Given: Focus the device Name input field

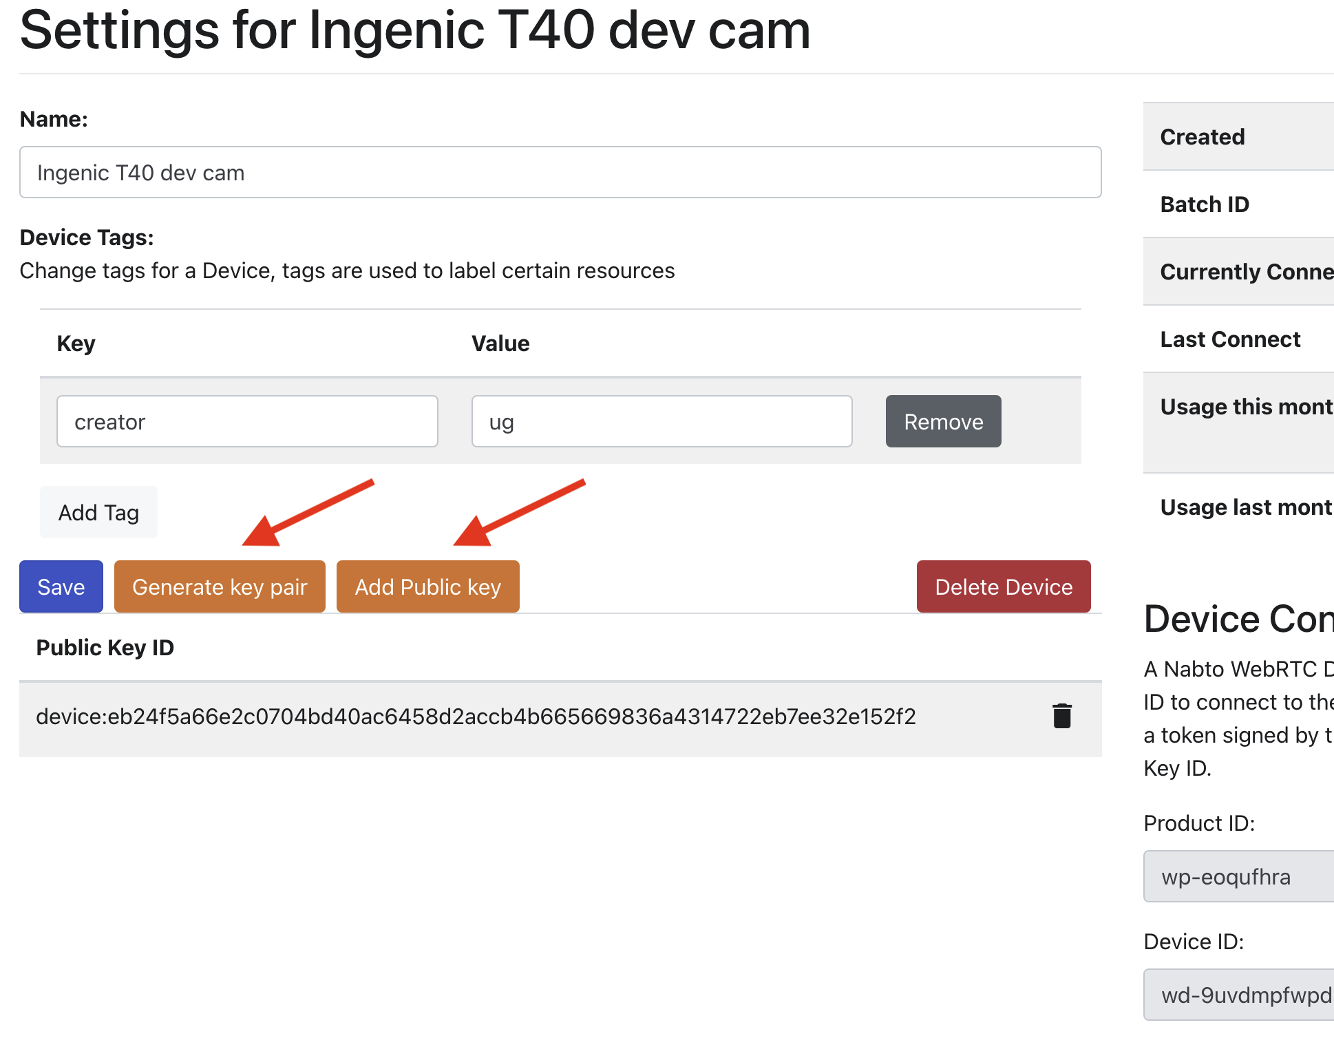Looking at the screenshot, I should click(x=560, y=173).
